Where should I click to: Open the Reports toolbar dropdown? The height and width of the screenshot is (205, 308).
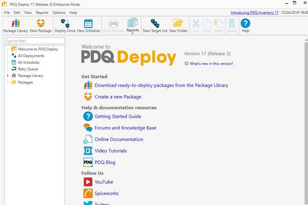[133, 26]
